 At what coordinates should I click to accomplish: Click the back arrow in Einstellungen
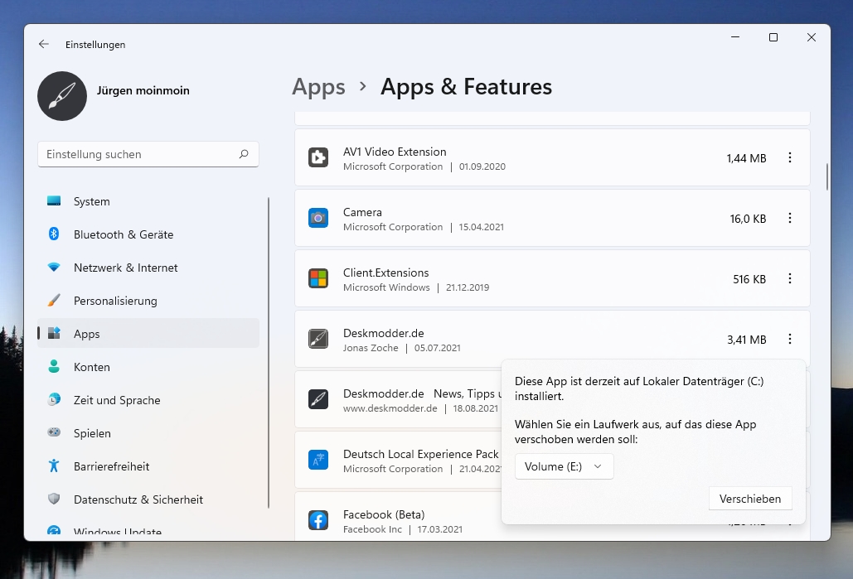(43, 44)
